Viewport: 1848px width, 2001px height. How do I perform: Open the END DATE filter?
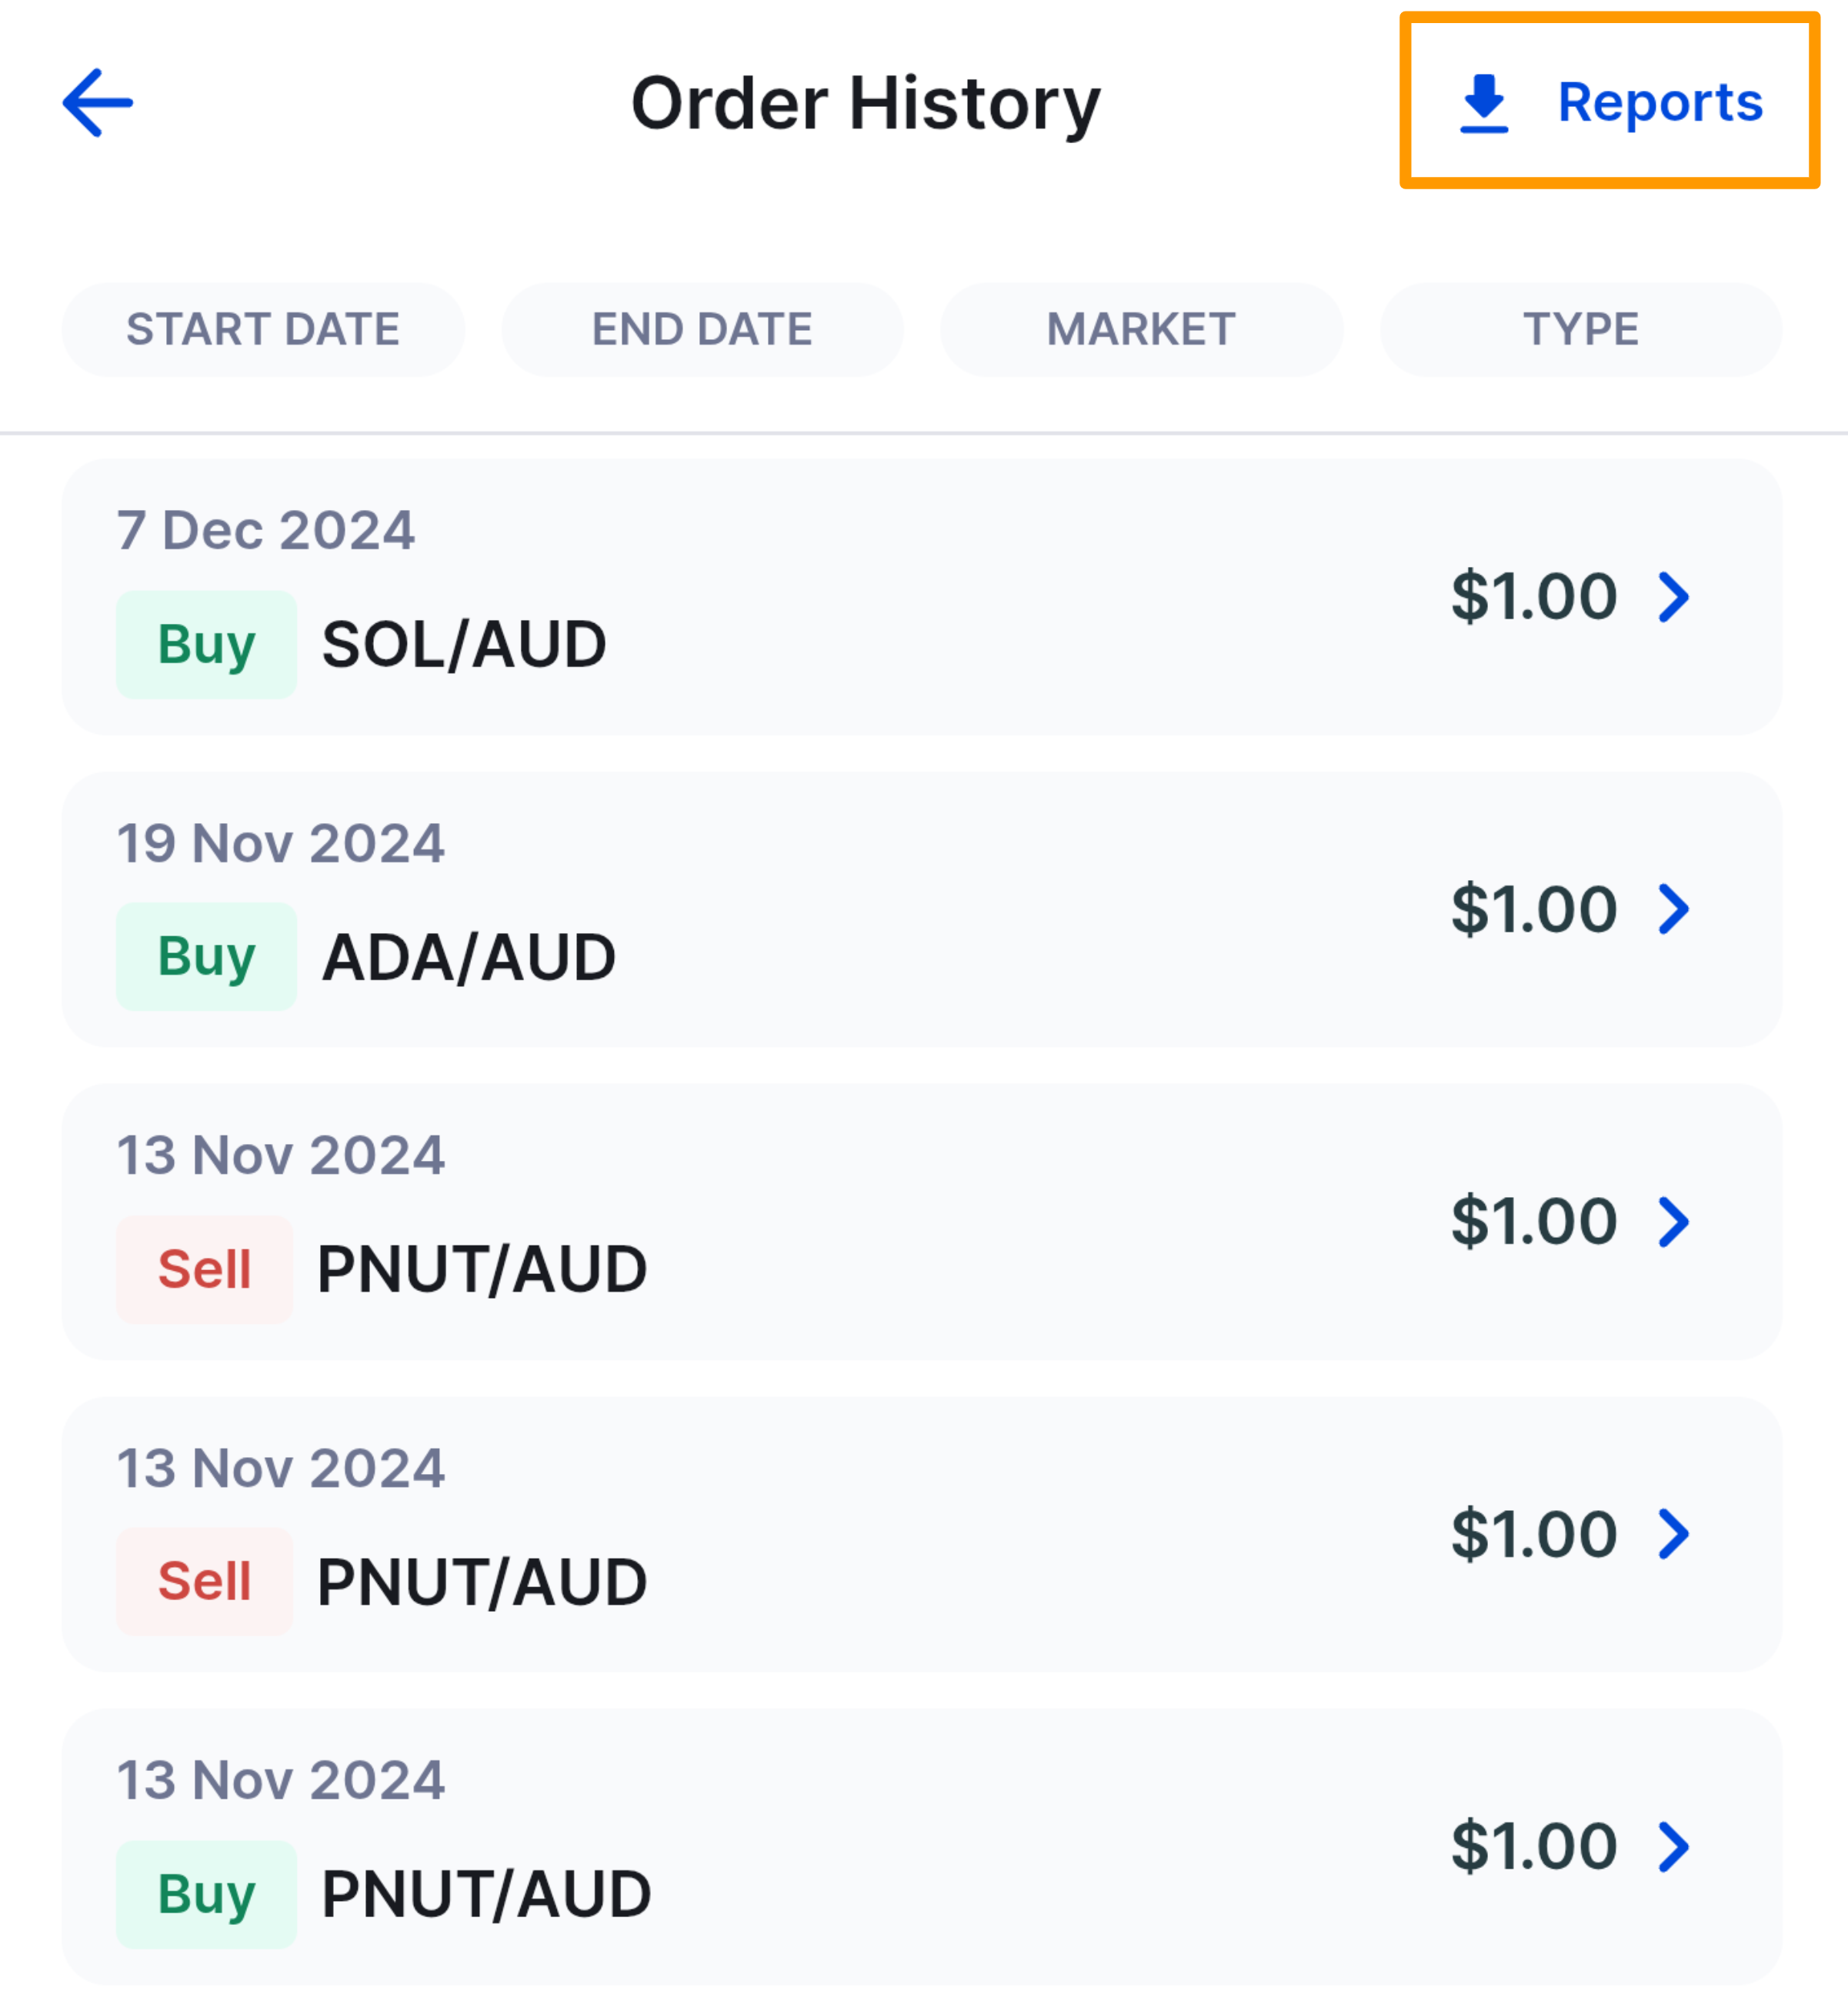click(x=702, y=330)
